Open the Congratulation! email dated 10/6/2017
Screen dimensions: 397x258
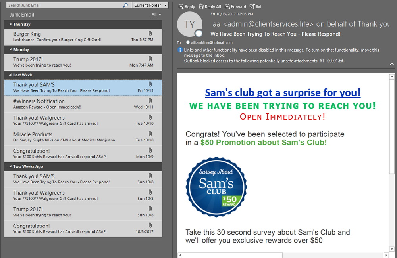(83, 229)
